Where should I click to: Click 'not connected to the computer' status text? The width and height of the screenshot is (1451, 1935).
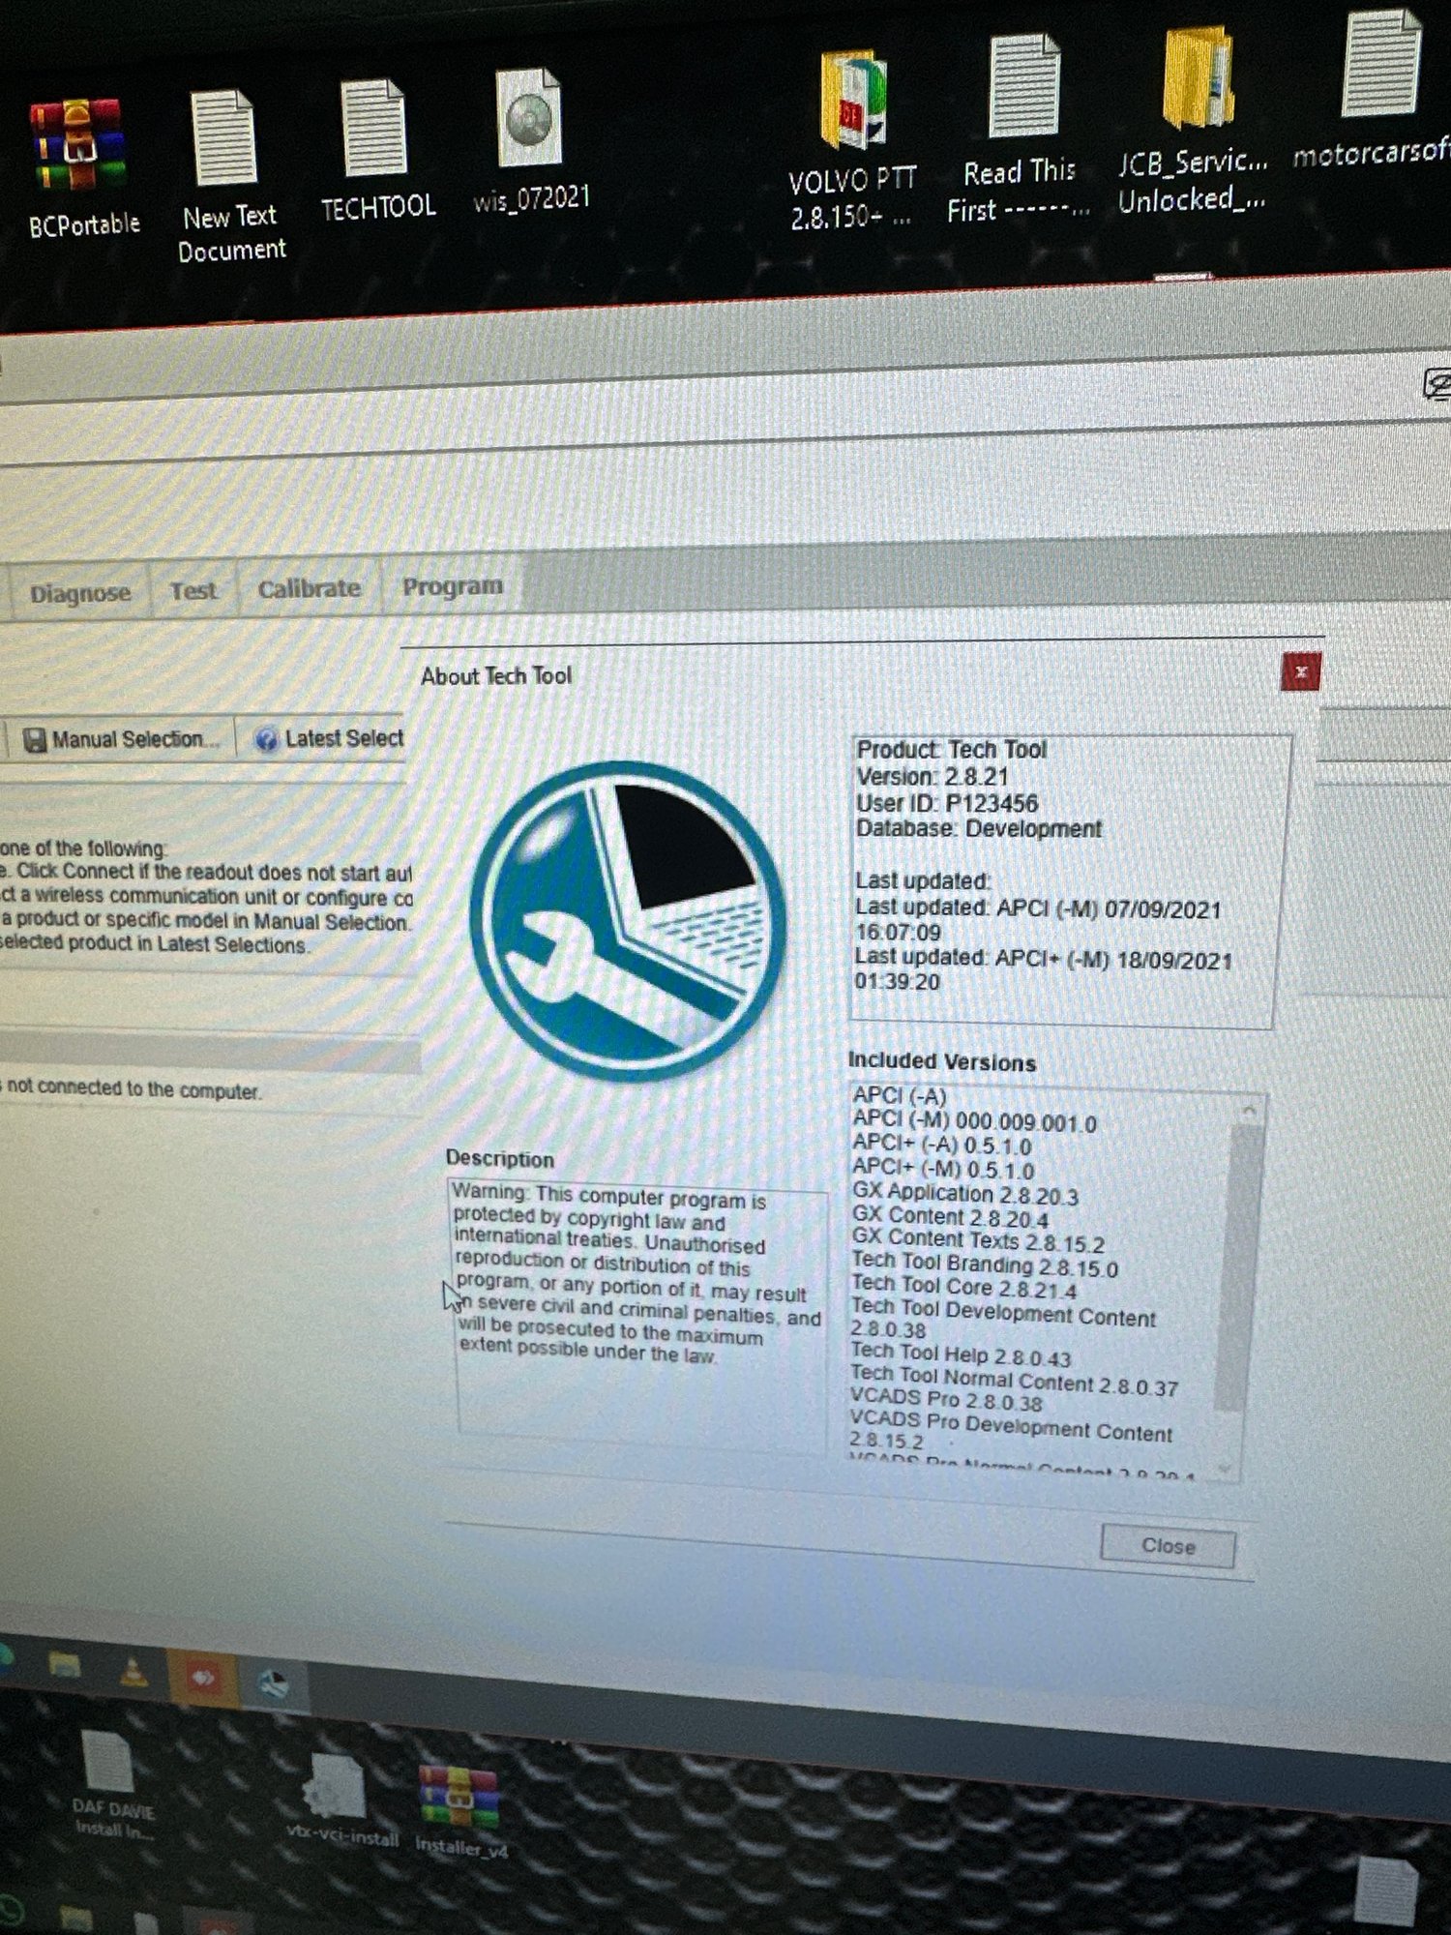[x=133, y=1089]
